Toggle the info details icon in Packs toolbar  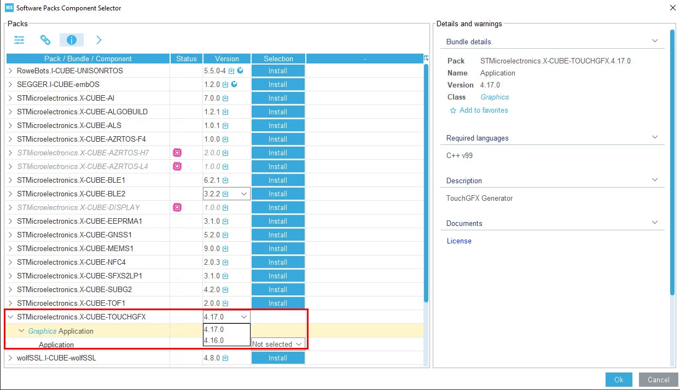coord(72,40)
